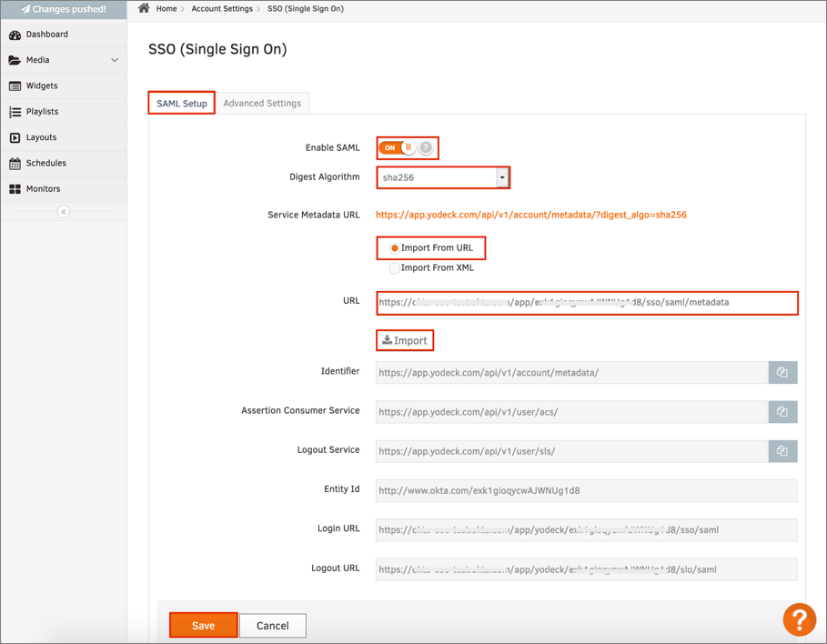Image resolution: width=827 pixels, height=644 pixels.
Task: Toggle the Enable SAML switch off
Action: pos(397,147)
